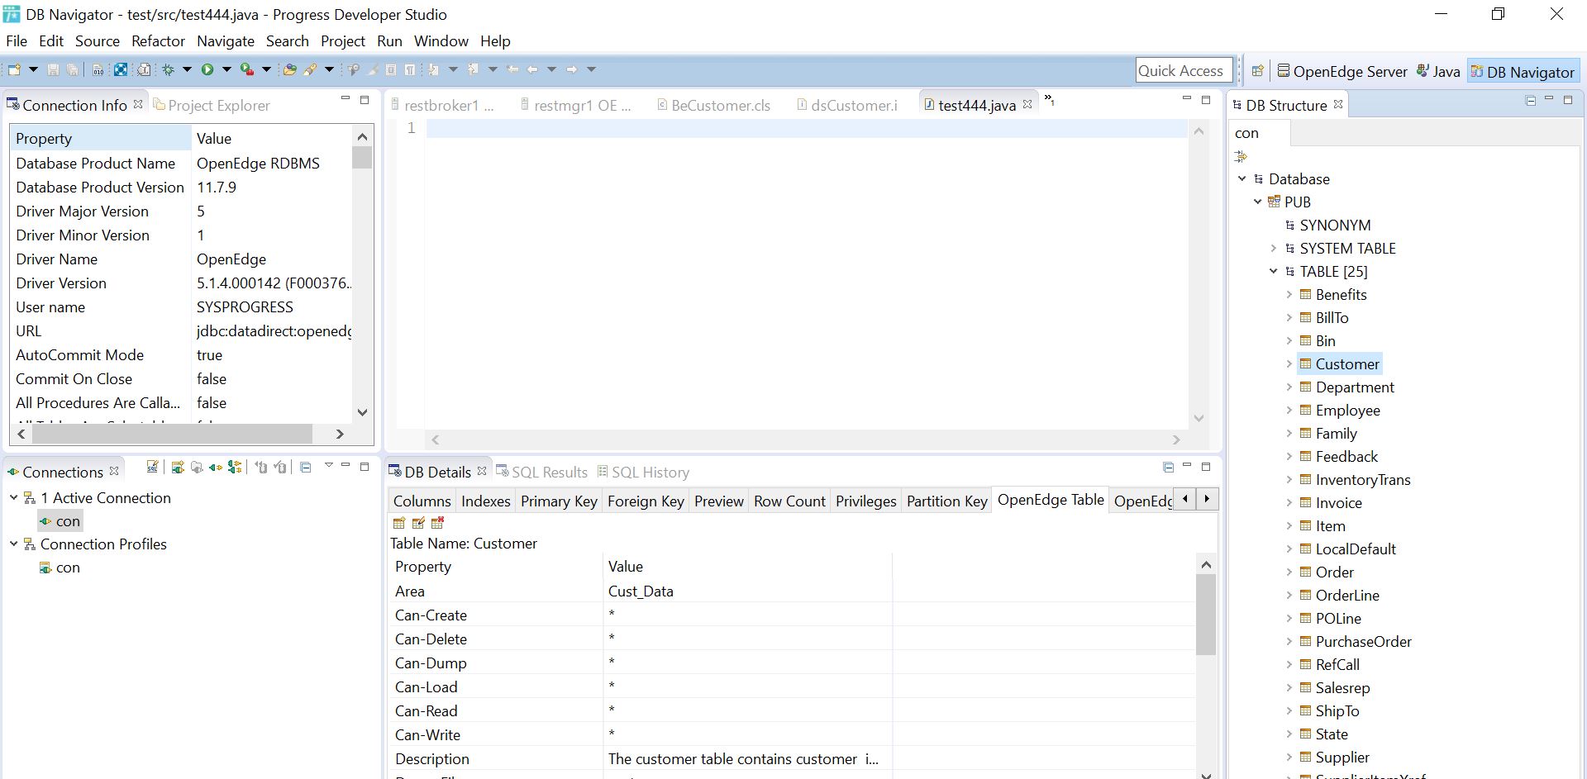Switch to the OpenEdge Server perspective
This screenshot has width=1587, height=779.
pyautogui.click(x=1342, y=71)
